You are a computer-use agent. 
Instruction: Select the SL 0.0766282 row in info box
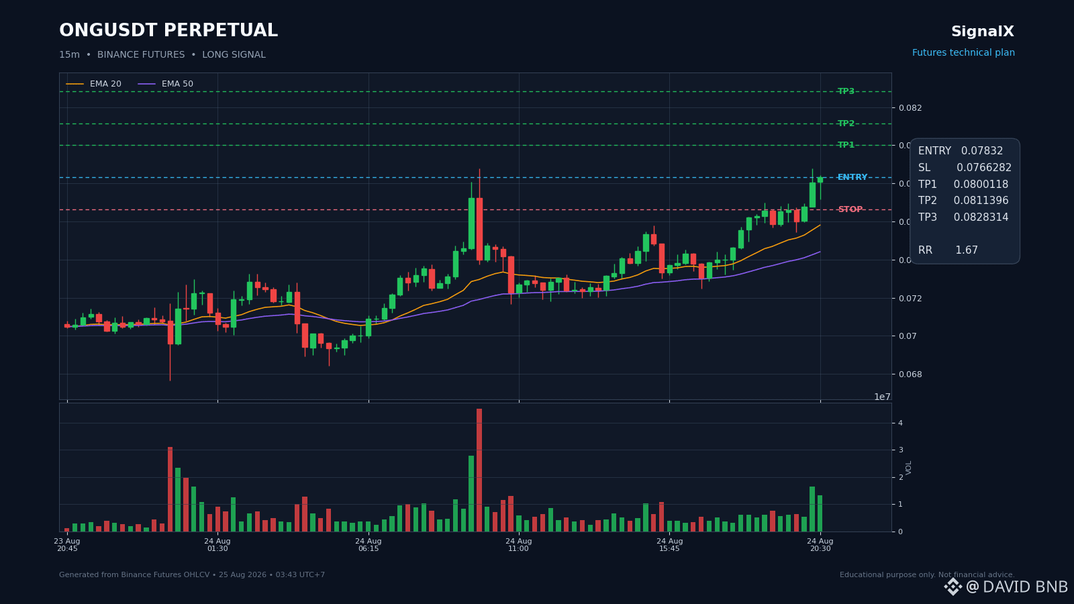[965, 168]
